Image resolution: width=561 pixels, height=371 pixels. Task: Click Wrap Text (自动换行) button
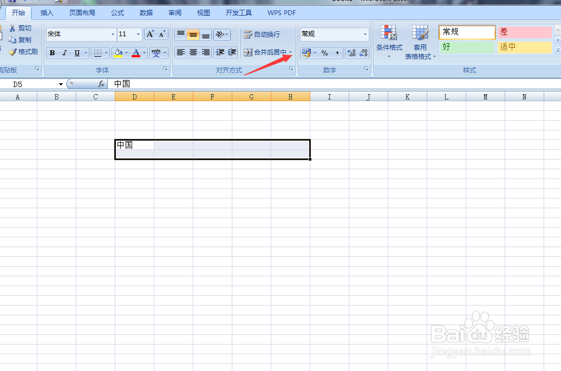coord(262,34)
